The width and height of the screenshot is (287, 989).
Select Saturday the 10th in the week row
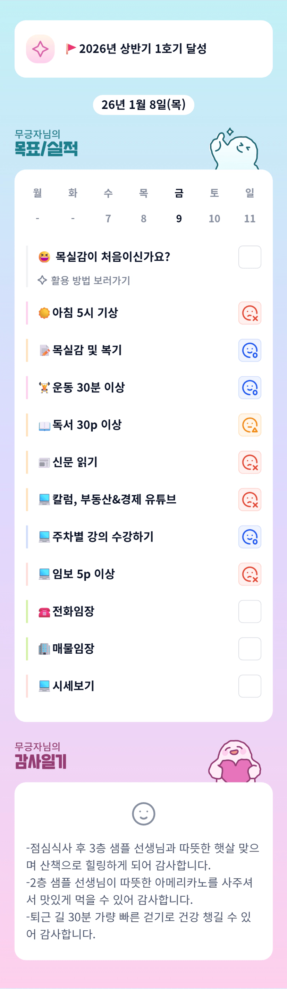click(214, 218)
